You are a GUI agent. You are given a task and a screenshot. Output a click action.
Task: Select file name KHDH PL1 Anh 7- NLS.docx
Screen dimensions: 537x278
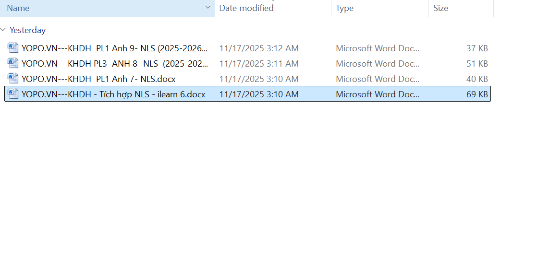pos(98,79)
